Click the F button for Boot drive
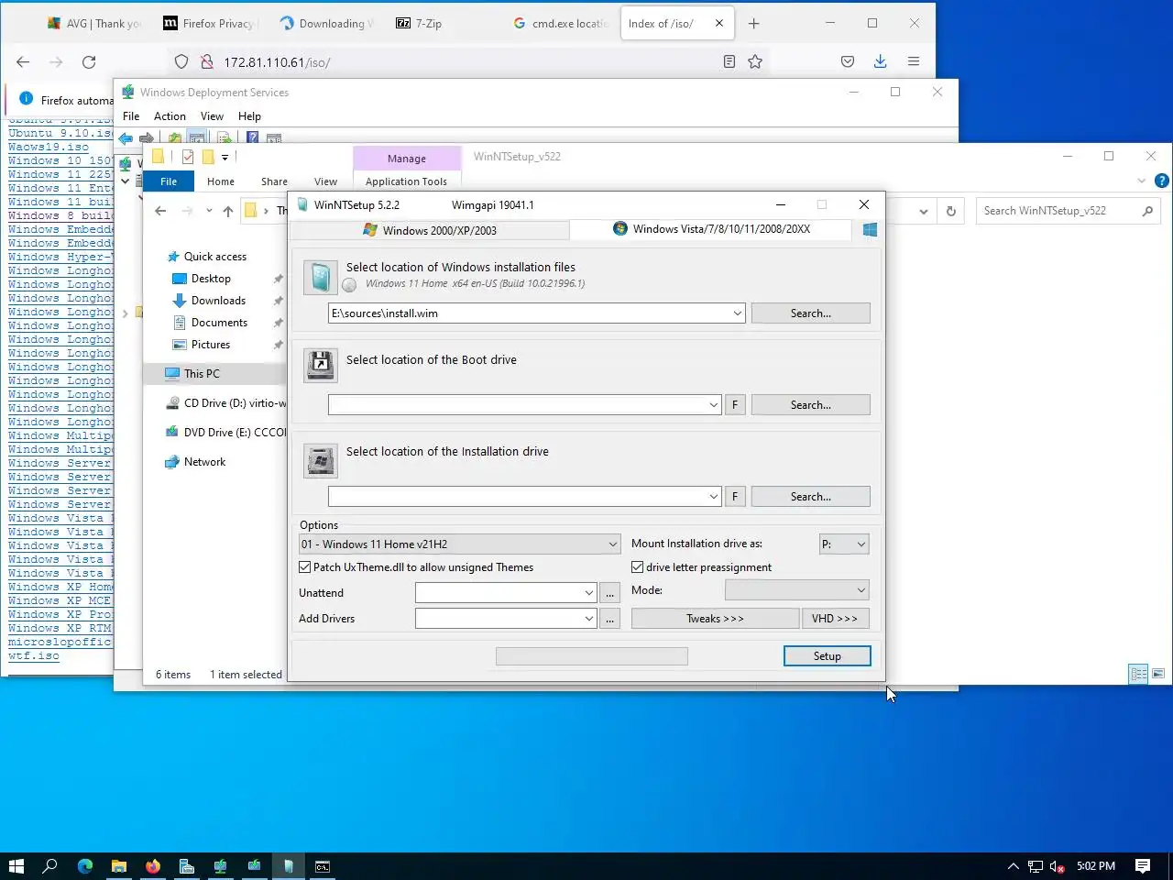 click(735, 405)
